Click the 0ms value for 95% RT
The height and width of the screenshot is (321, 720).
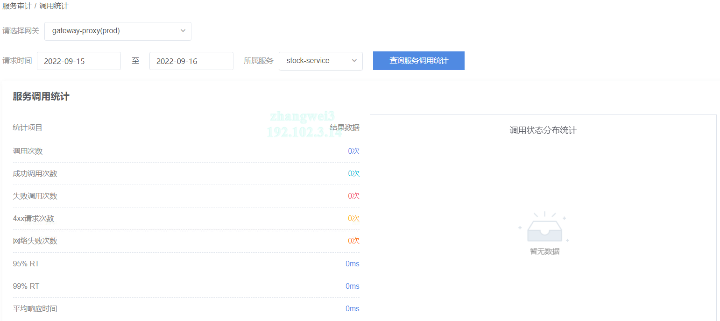tap(352, 264)
